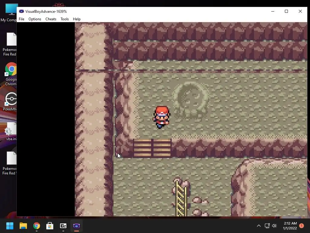This screenshot has width=310, height=233.
Task: Select the vba.ini file icon
Action: pyautogui.click(x=11, y=131)
